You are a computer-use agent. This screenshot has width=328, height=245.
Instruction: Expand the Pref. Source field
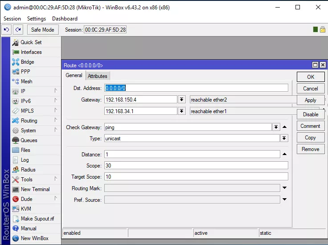(284, 199)
